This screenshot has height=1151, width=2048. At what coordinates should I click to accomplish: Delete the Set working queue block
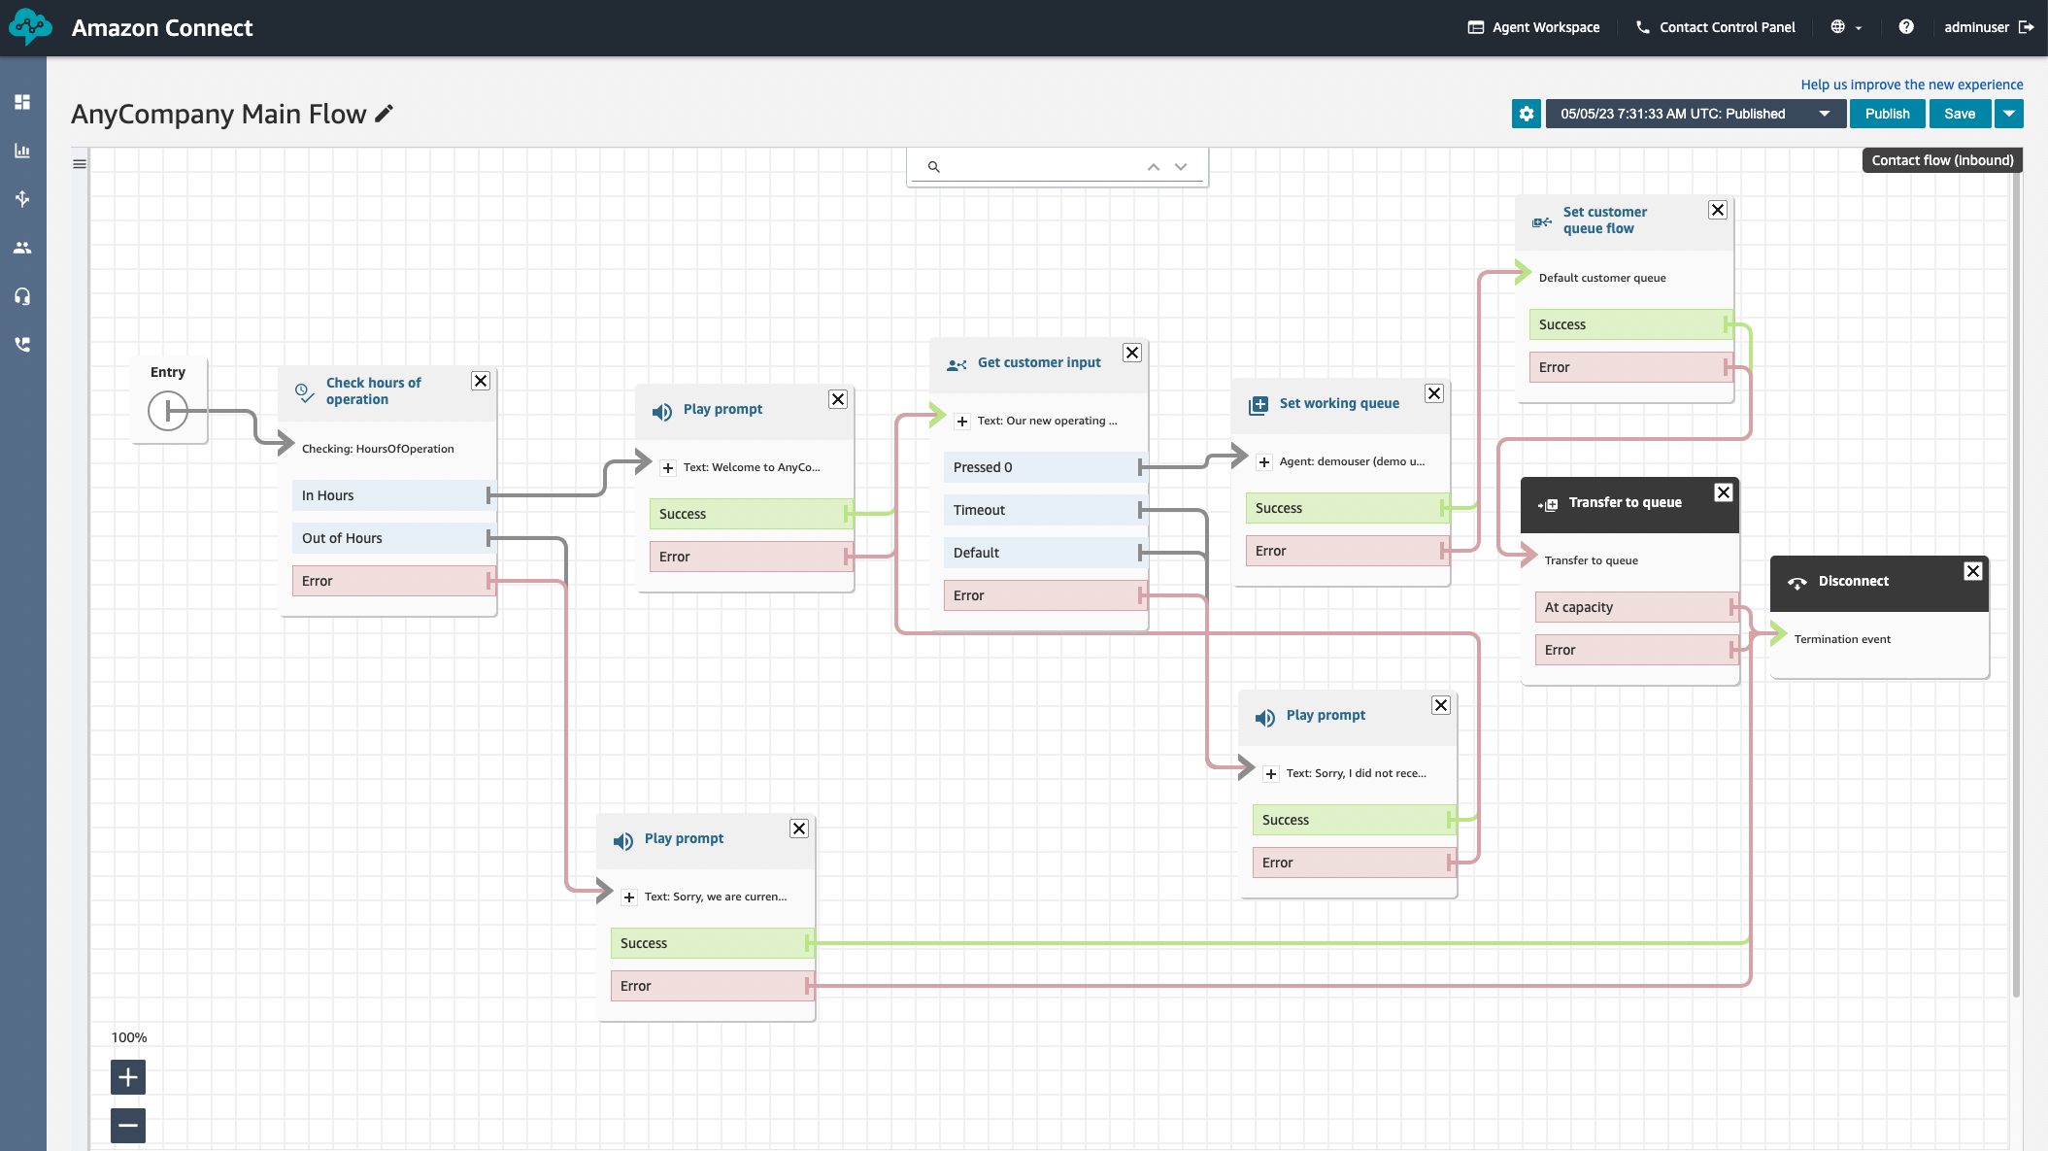coord(1434,393)
